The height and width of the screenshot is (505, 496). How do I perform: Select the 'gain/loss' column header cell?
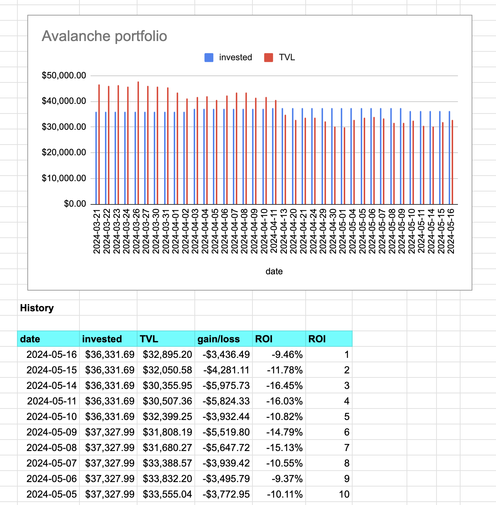click(x=224, y=339)
